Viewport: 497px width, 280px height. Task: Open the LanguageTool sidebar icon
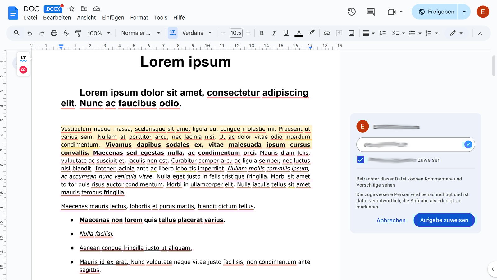[23, 58]
